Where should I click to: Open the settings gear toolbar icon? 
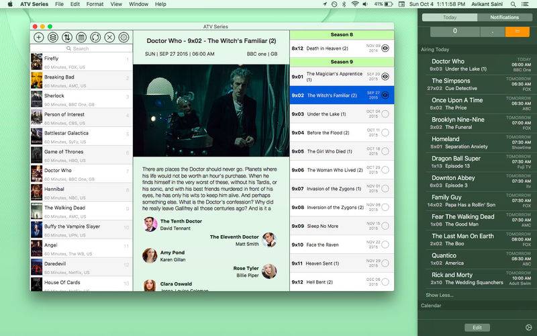click(124, 37)
